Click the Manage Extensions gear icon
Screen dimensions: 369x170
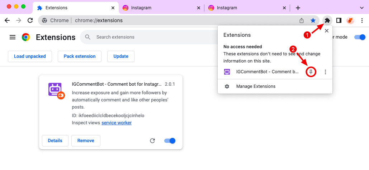click(x=227, y=86)
